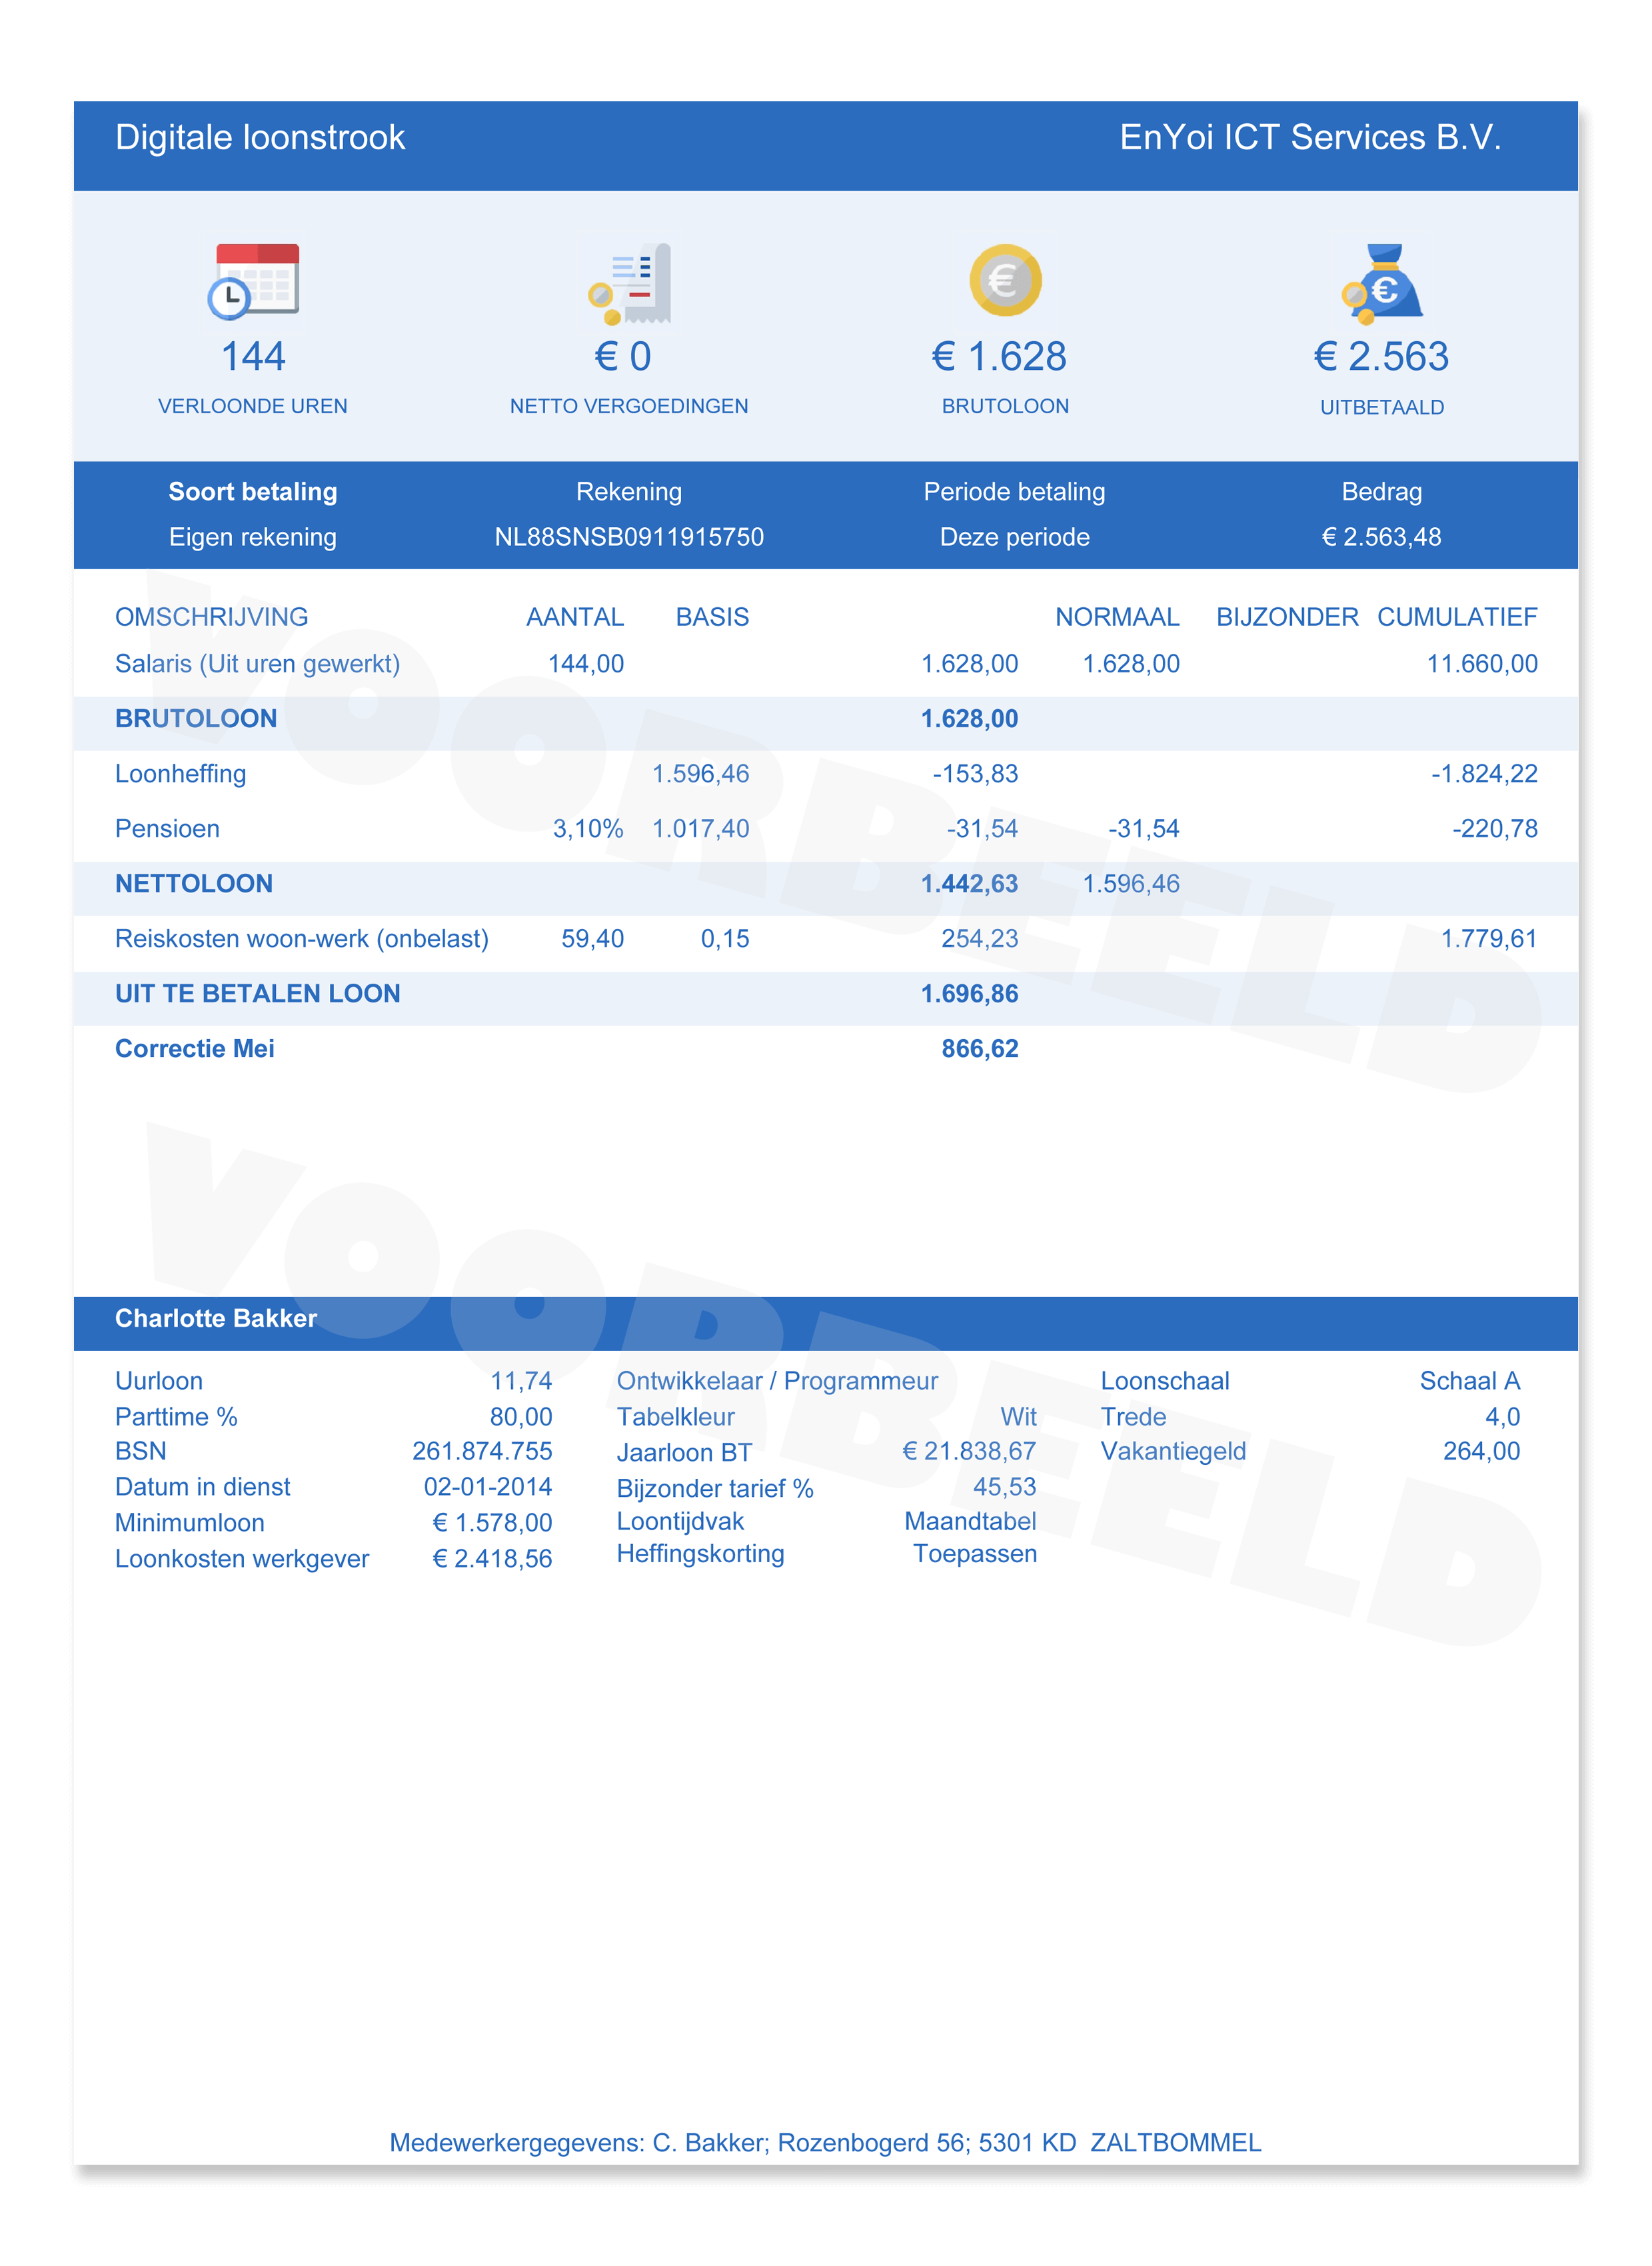Select the IBAN NL88SNSB0911915750
1652x2266 pixels.
[x=629, y=537]
